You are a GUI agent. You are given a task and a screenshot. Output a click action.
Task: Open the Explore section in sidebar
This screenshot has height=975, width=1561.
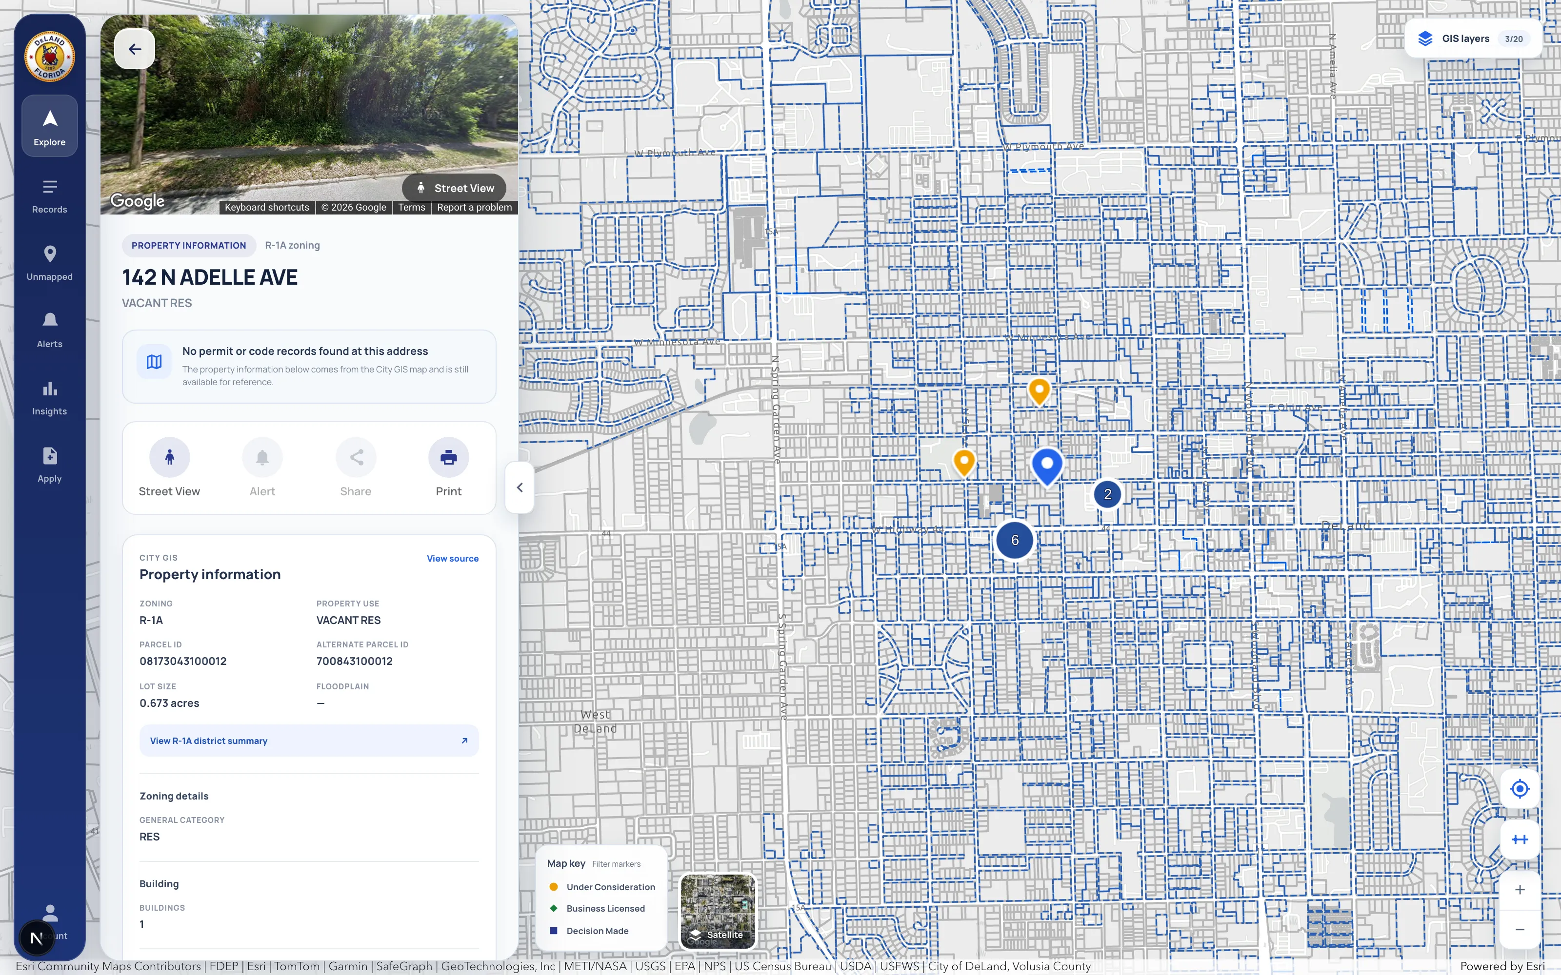(50, 126)
